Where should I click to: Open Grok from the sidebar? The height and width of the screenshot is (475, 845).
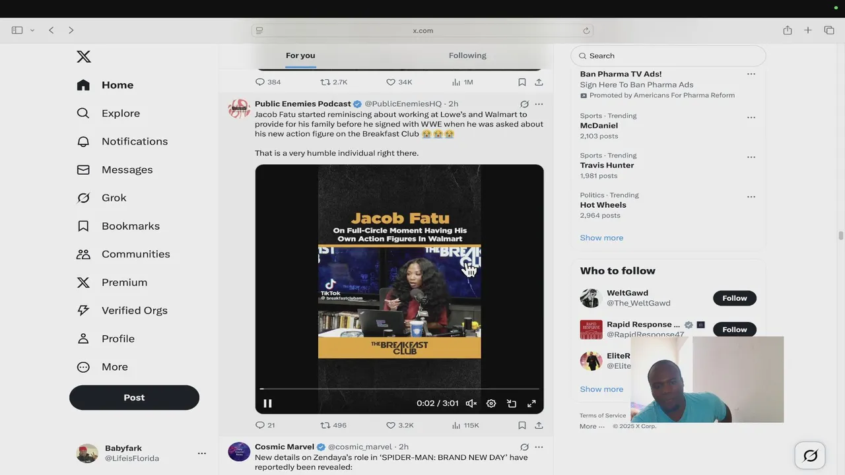click(102, 198)
